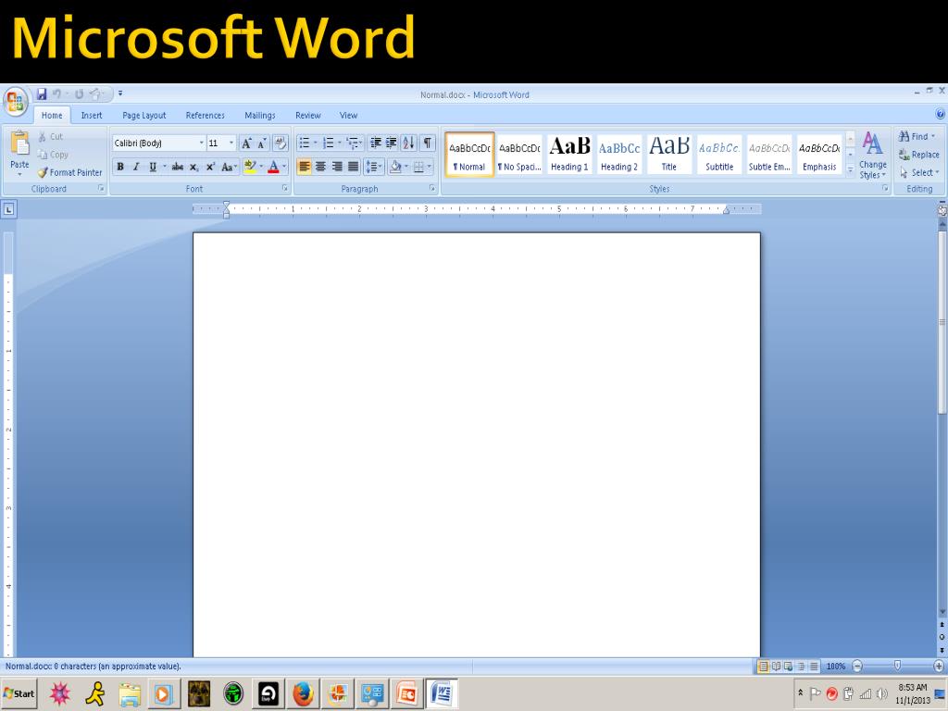Go to the References tab

[205, 116]
